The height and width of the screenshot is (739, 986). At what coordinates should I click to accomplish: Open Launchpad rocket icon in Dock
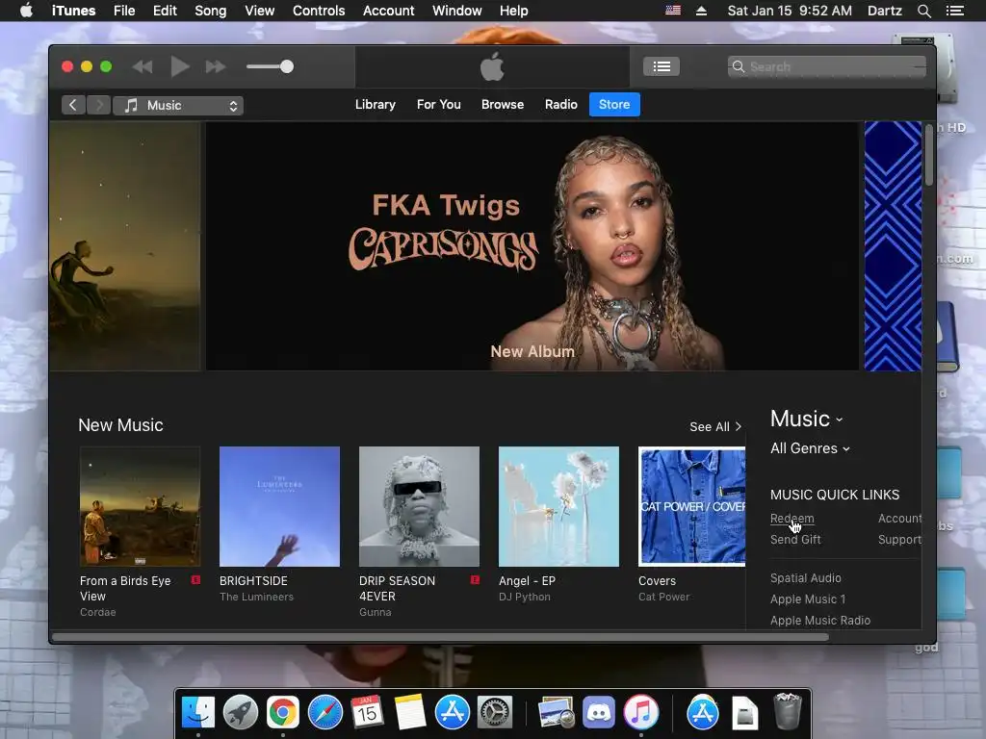[240, 712]
